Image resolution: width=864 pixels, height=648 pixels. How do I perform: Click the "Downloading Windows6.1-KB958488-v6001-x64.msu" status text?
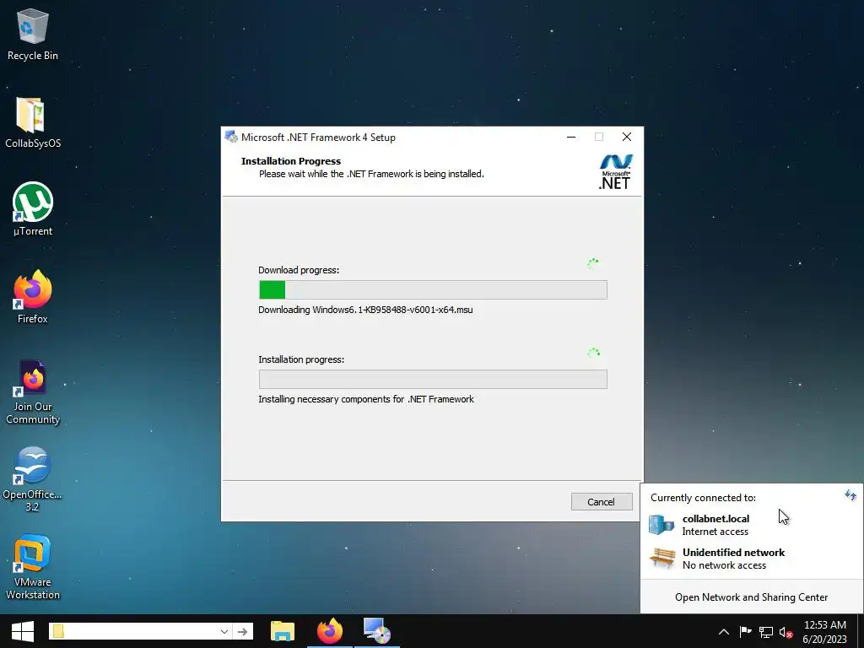click(365, 310)
